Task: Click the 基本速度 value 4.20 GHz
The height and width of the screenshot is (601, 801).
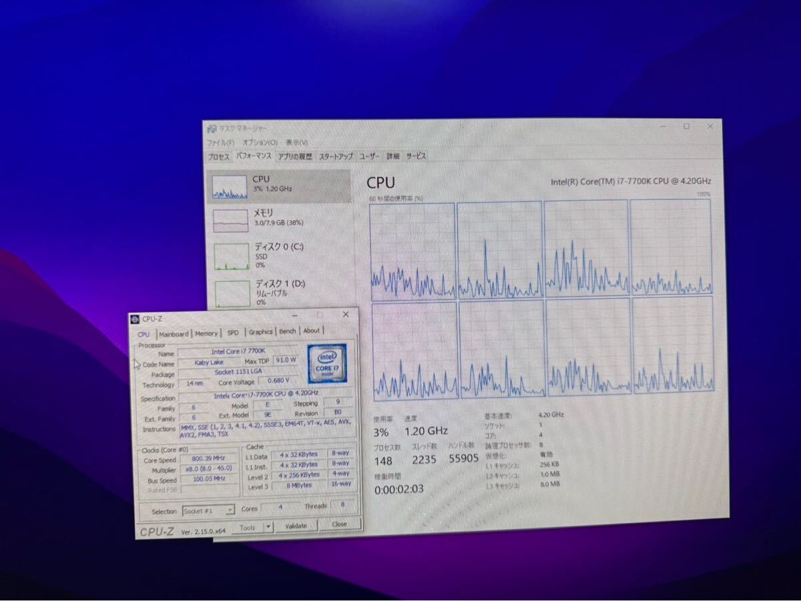Action: click(551, 414)
